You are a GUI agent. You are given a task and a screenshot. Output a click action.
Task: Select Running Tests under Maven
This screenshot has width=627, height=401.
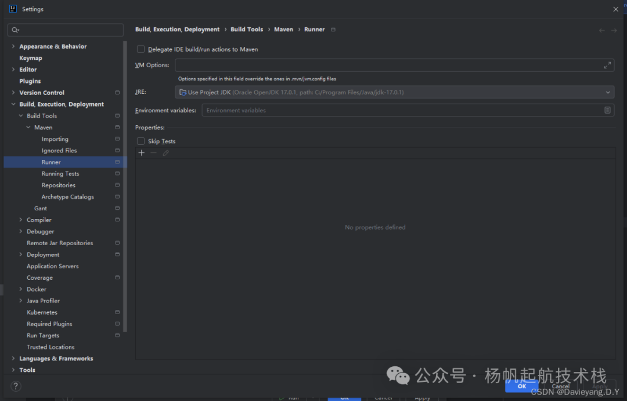(60, 174)
